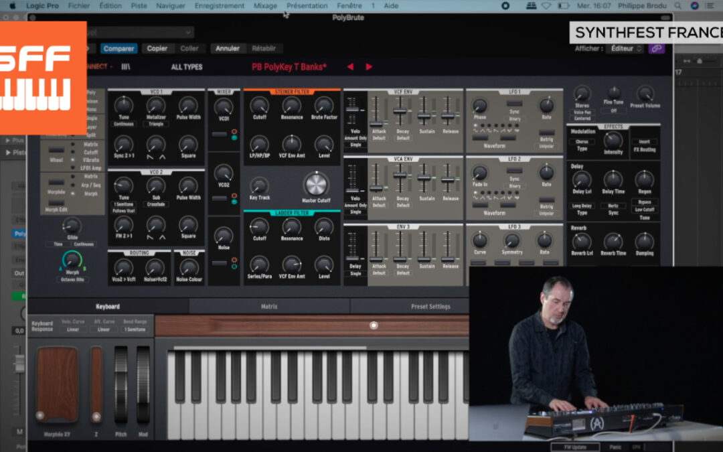Click VCO 2 saw-triangle wave mix knob
723x452 pixels.
[x=156, y=226]
